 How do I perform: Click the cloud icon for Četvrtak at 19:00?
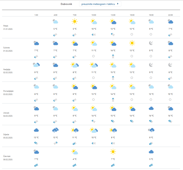coord(151,151)
